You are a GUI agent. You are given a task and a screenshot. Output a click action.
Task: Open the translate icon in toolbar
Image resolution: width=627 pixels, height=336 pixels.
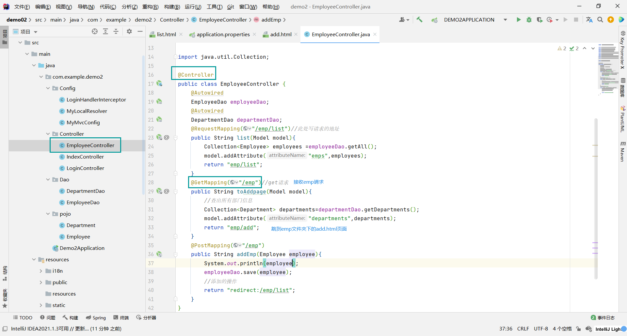pos(589,20)
